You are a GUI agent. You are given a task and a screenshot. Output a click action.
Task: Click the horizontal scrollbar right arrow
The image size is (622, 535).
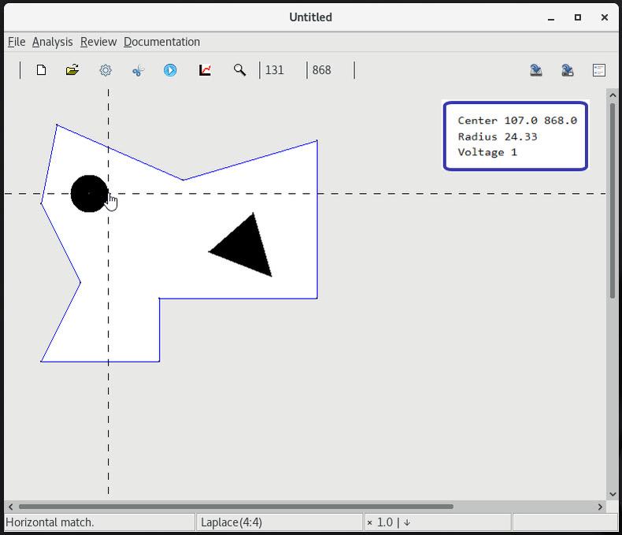(x=600, y=507)
